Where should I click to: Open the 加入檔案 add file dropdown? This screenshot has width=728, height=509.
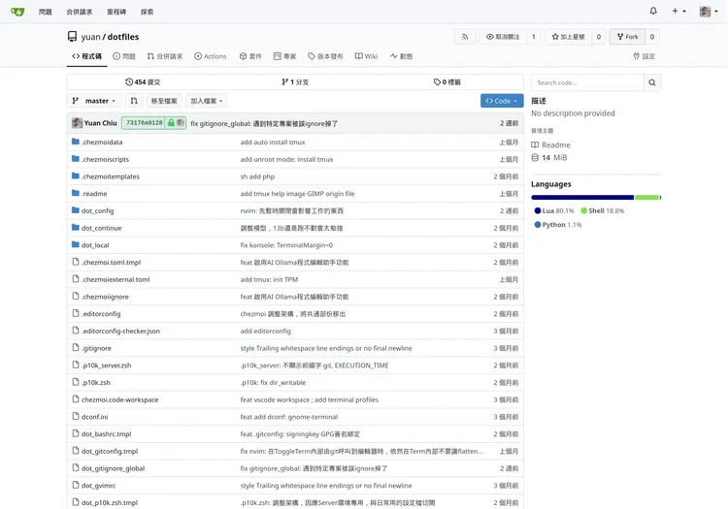click(x=207, y=101)
